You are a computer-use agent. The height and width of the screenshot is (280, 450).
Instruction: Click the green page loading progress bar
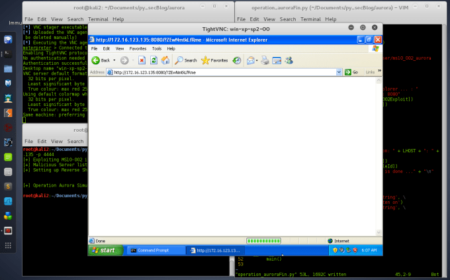coord(263,241)
